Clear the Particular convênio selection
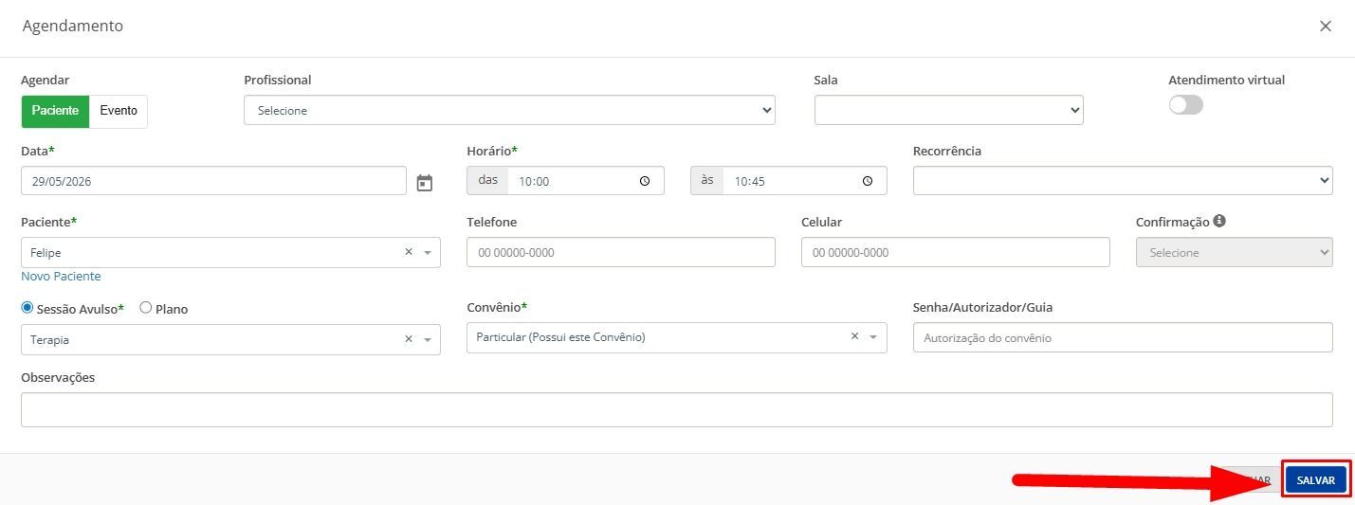Screen dimensions: 1355x505 [854, 336]
